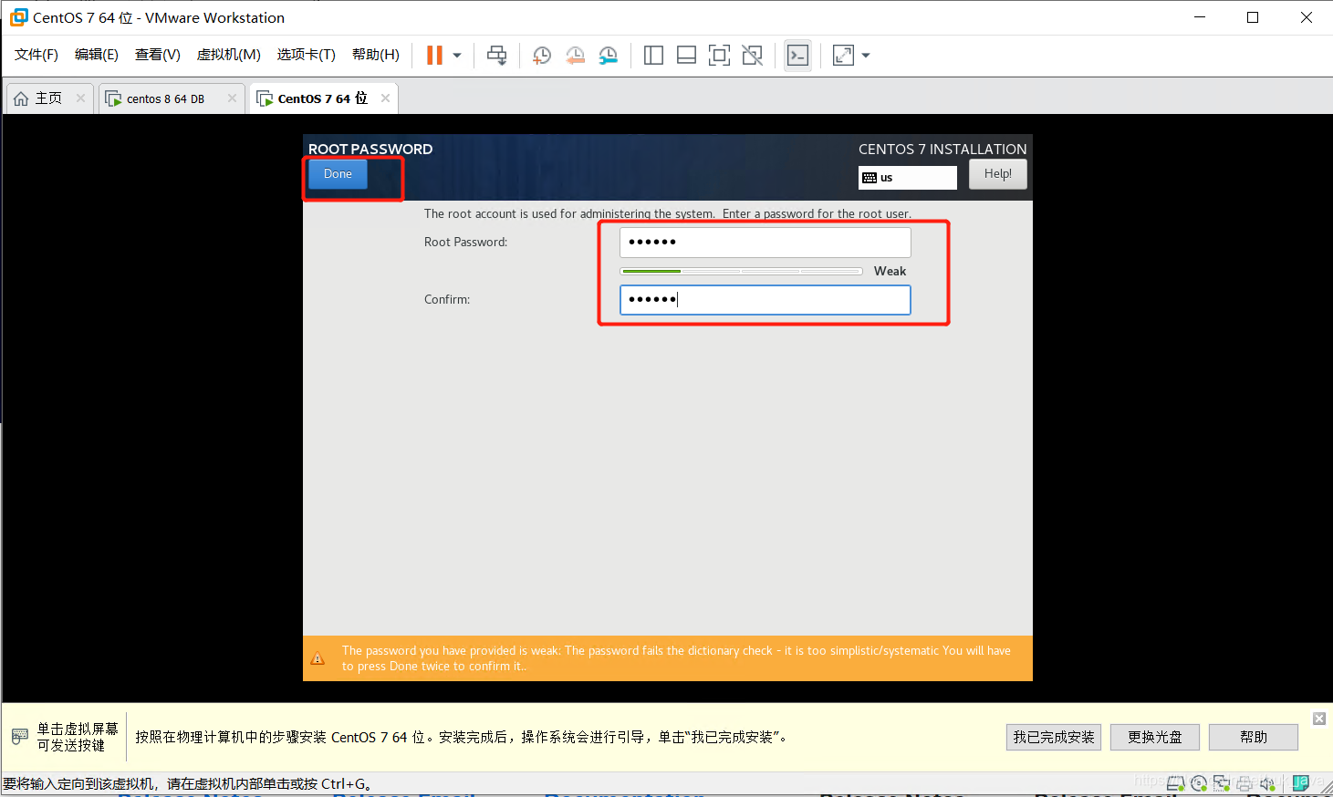The height and width of the screenshot is (797, 1333).
Task: Take a snapshot of the virtual machine
Action: pos(542,56)
